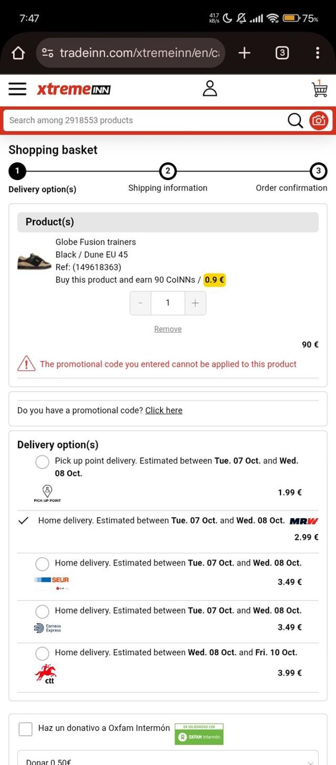Viewport: 336px width, 765px height.
Task: Open the shopping cart icon
Action: coord(319,89)
